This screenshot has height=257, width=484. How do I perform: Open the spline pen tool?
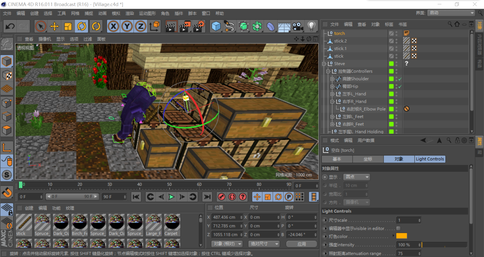(x=230, y=26)
